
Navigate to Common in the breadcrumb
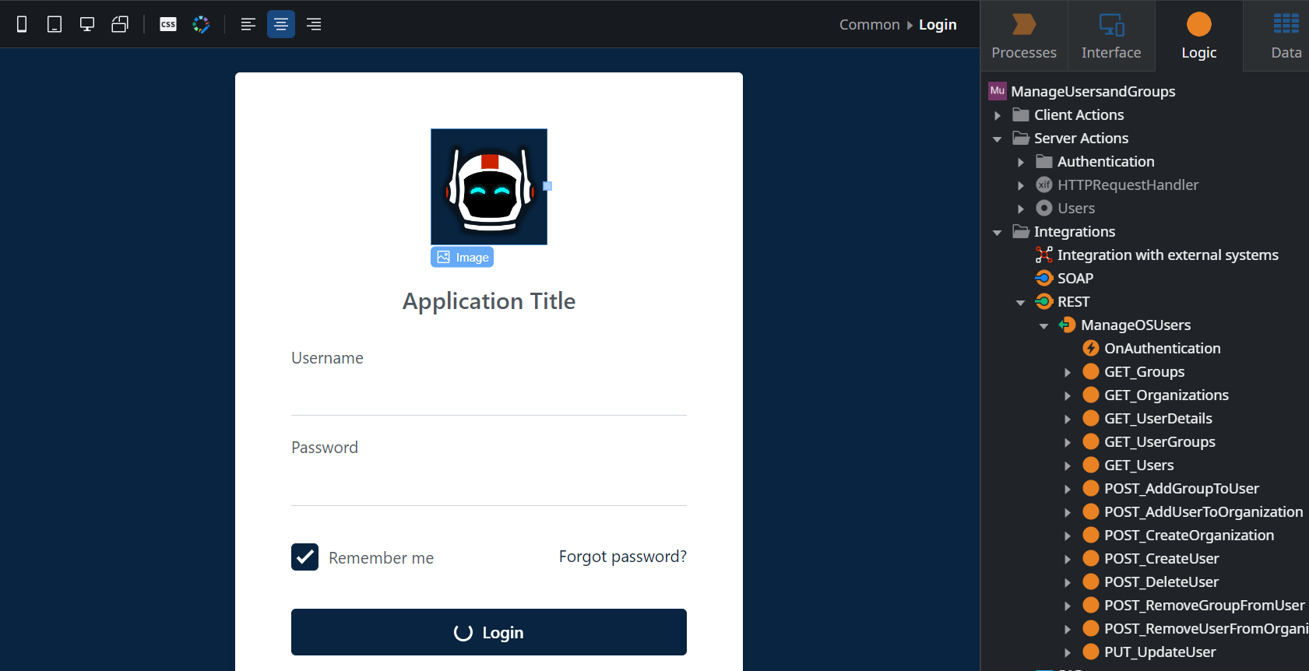(869, 24)
